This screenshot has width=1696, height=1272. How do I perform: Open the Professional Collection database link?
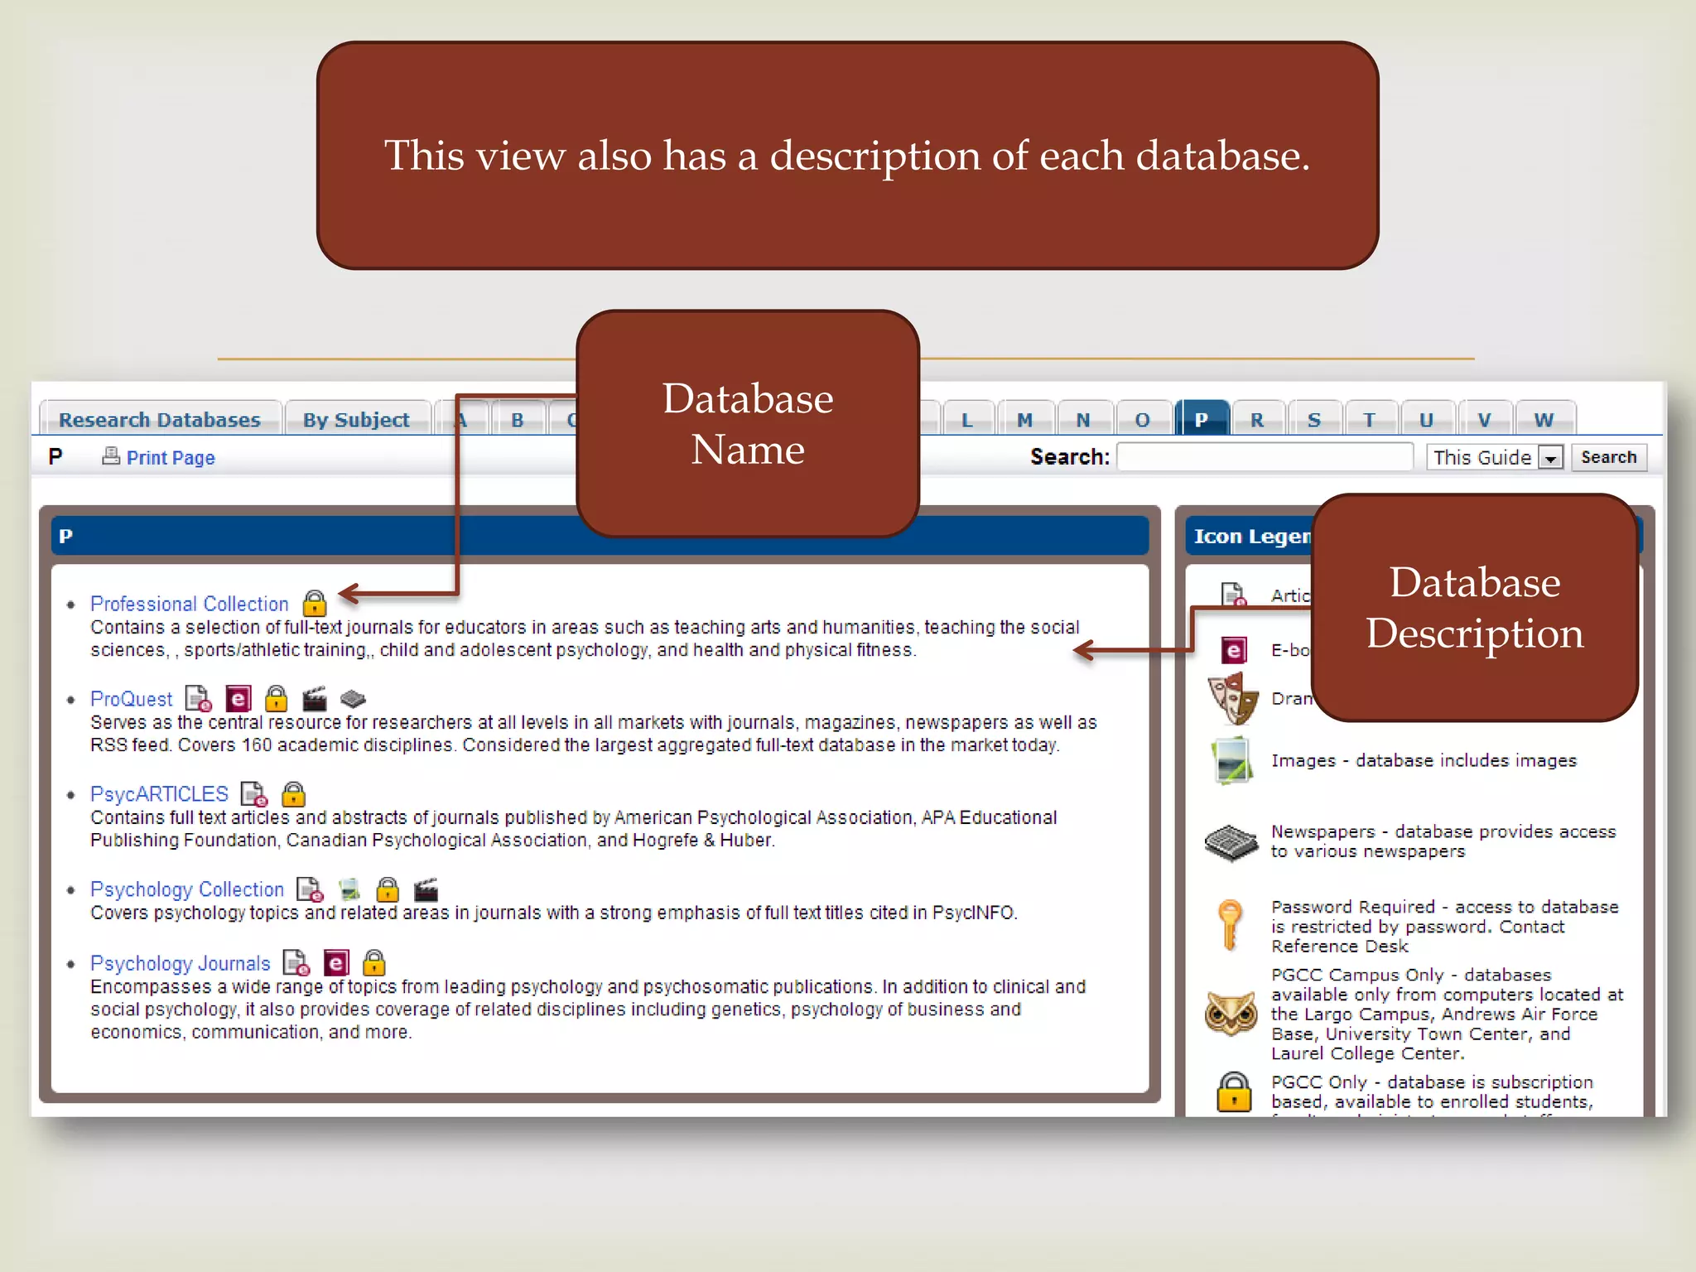(x=190, y=604)
